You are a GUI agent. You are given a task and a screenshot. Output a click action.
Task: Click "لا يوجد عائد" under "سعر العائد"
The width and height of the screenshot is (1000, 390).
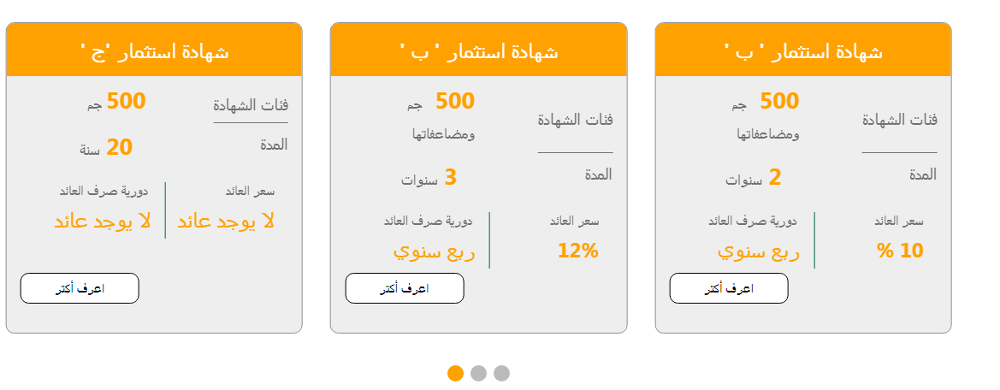click(x=226, y=221)
